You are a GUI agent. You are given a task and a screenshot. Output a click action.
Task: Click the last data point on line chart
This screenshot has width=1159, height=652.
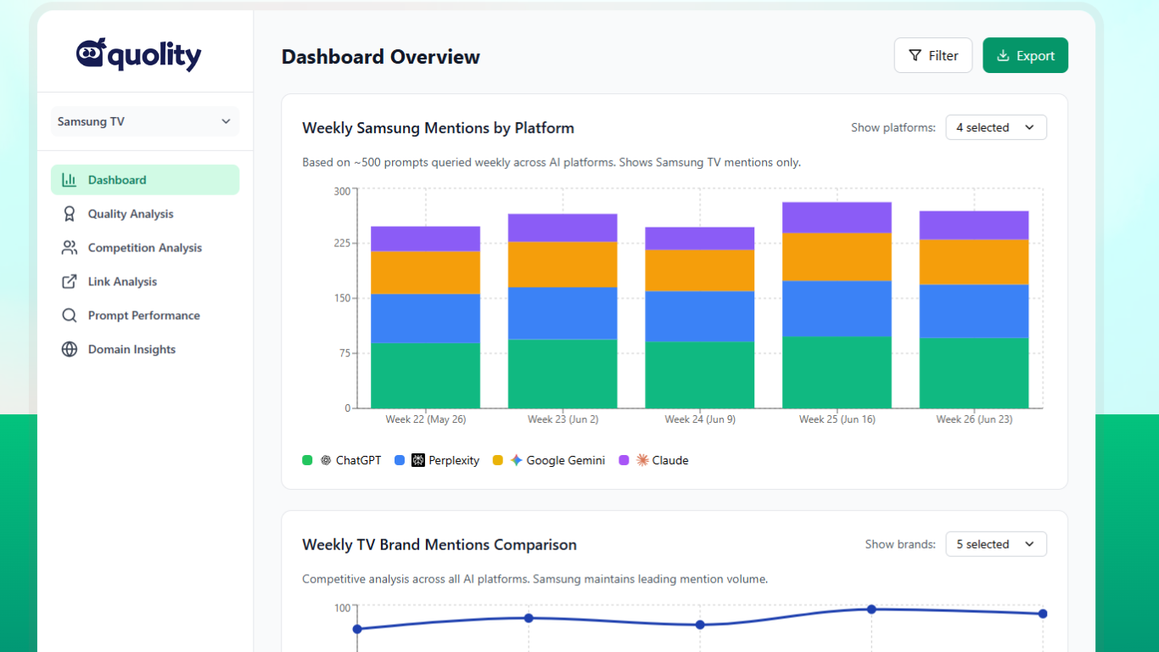tap(1043, 614)
